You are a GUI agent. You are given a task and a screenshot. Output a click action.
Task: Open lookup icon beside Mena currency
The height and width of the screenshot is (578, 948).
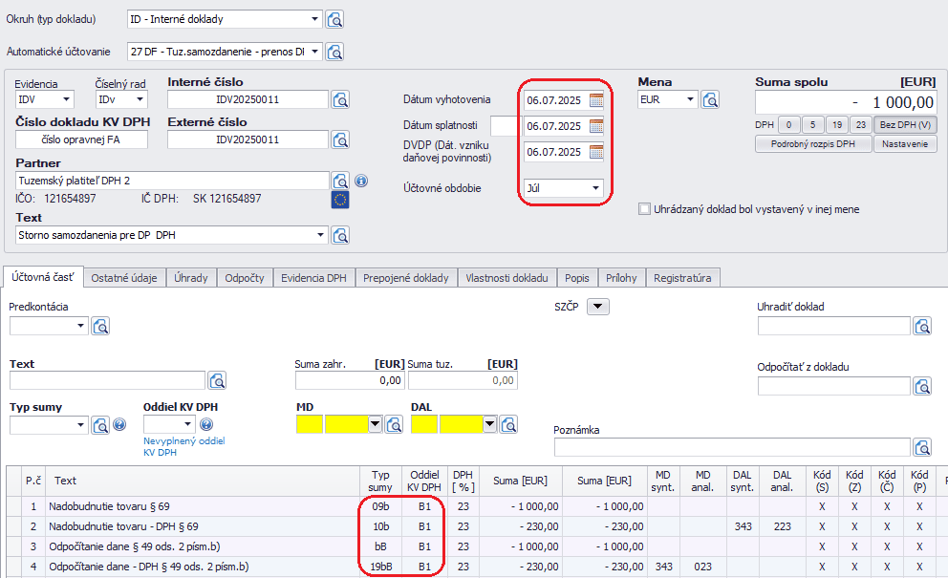710,99
